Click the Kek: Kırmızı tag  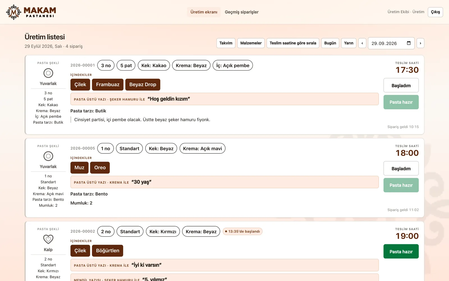[x=163, y=232]
